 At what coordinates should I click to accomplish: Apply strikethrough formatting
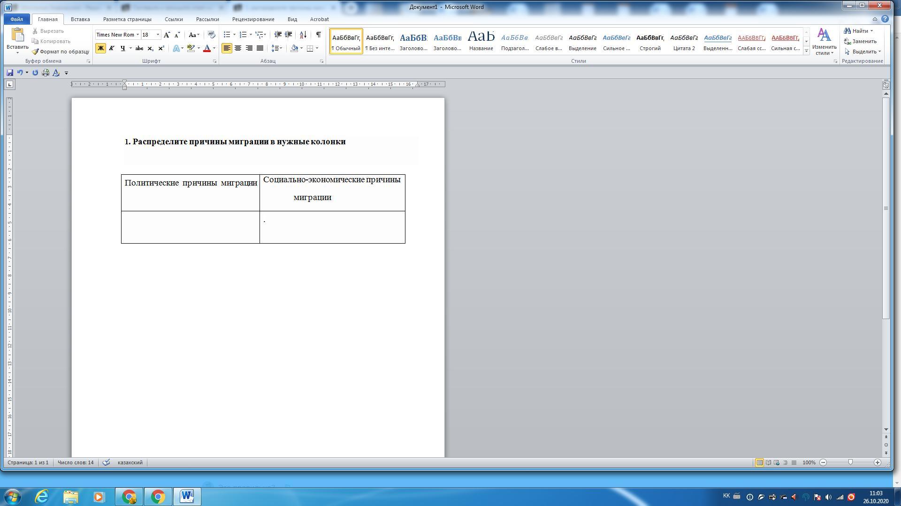(139, 48)
